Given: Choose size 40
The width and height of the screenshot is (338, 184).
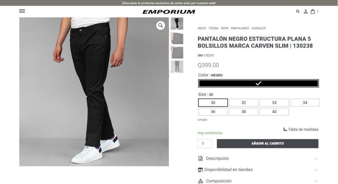Looking at the screenshot, I should 274,112.
